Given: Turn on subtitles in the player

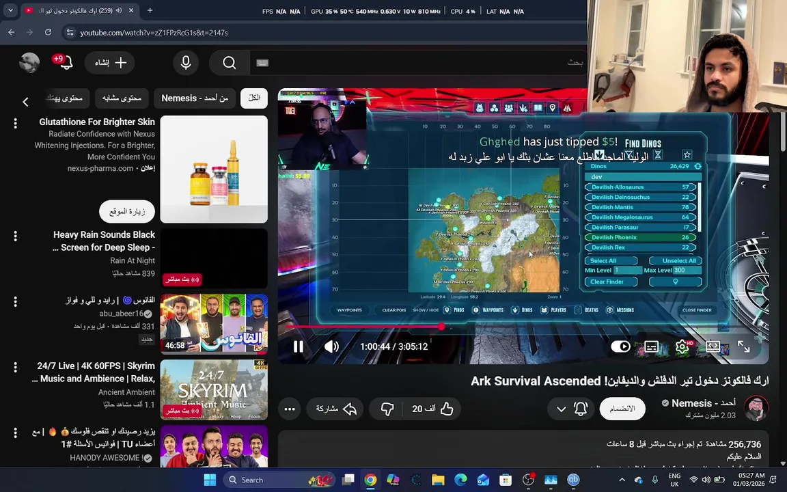Looking at the screenshot, I should (x=652, y=346).
